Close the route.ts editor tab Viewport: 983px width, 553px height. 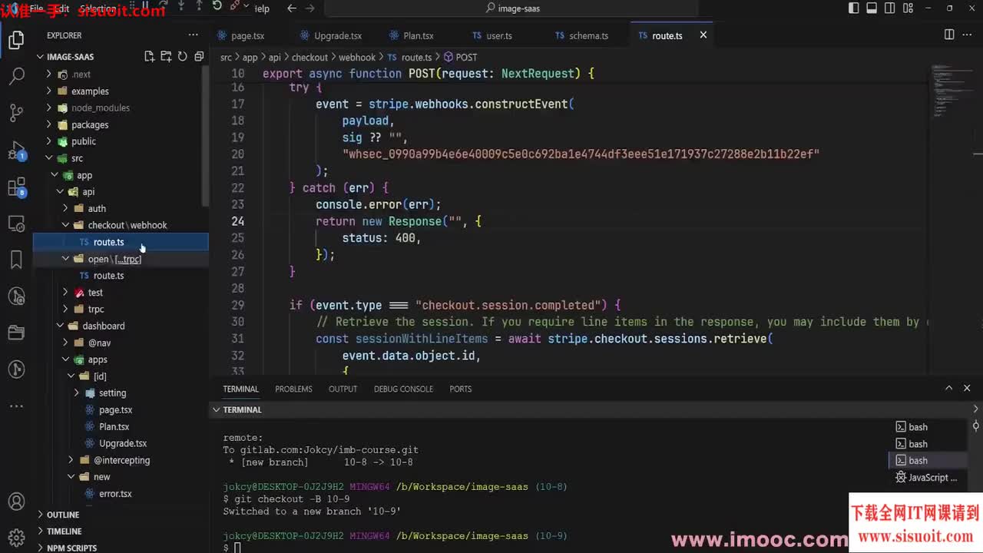[x=703, y=35]
